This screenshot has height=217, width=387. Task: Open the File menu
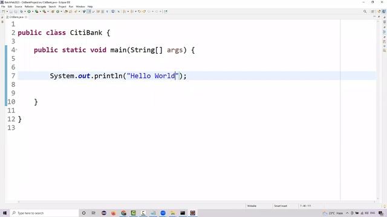tap(3, 7)
